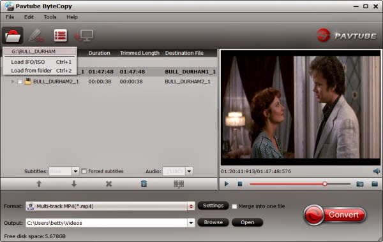Enable Forced subtitles checkbox
383x242 pixels.
pyautogui.click(x=84, y=171)
